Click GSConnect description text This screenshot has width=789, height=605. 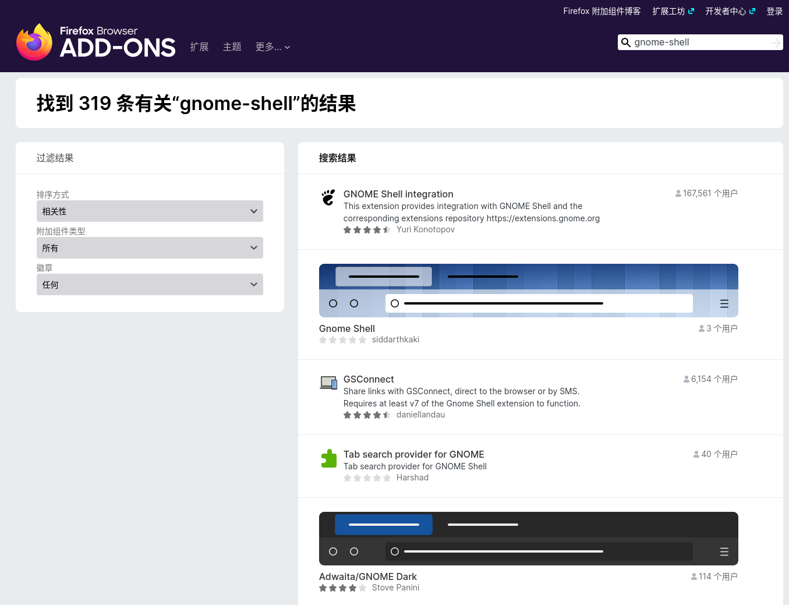tap(462, 397)
